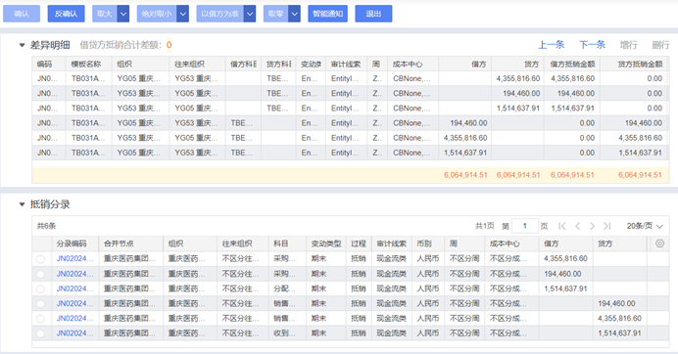
Task: Select radio button of first 抵销分录 row
Action: (x=40, y=259)
